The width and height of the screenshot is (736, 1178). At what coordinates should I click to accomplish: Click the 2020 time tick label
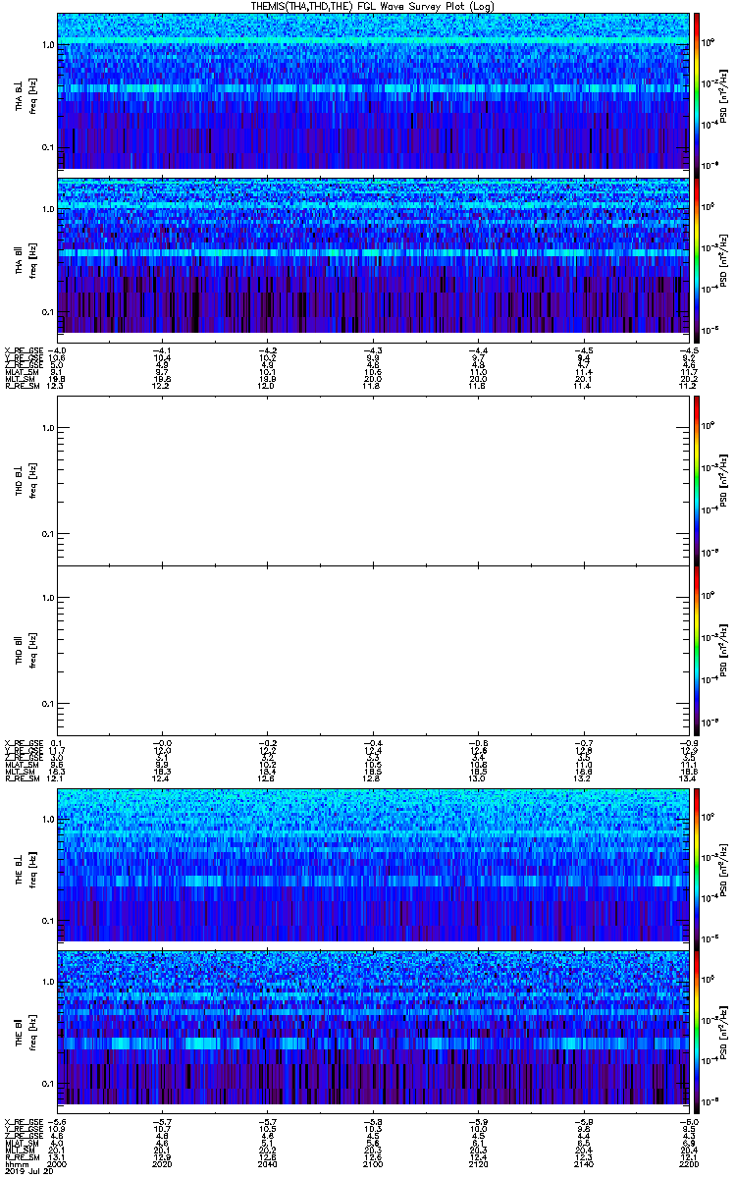(x=162, y=1164)
